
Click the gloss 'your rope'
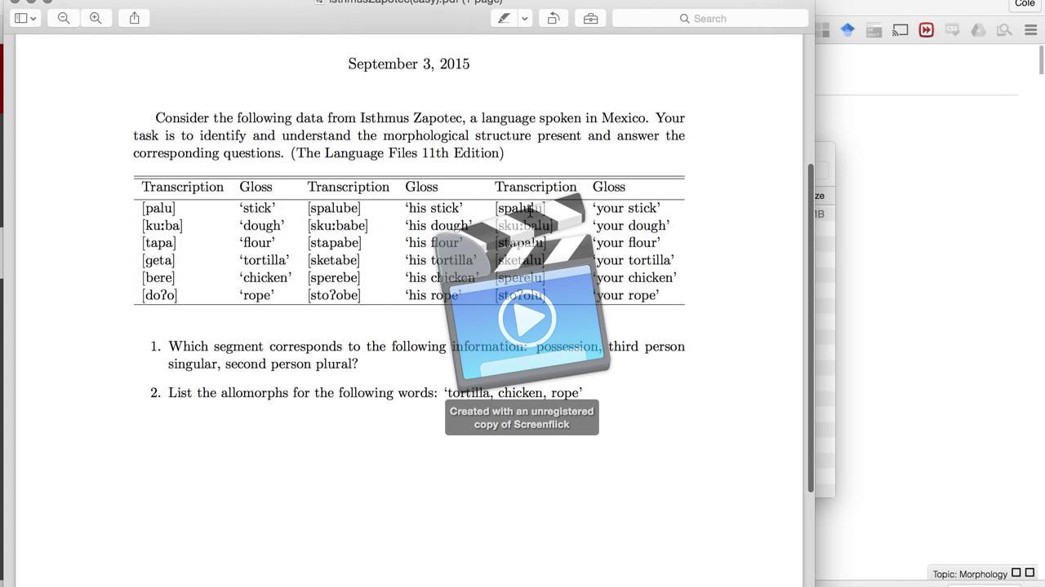tap(626, 295)
